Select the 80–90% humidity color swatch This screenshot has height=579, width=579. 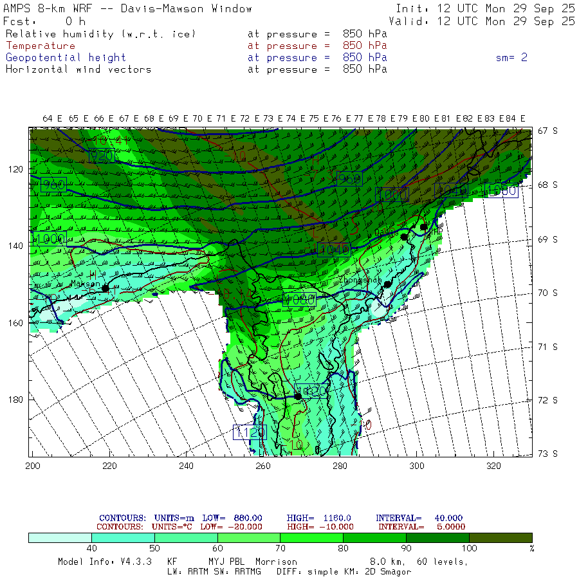click(375, 538)
